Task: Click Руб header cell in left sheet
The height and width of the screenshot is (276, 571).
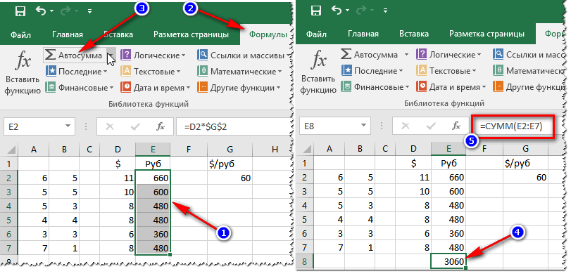Action: (153, 164)
